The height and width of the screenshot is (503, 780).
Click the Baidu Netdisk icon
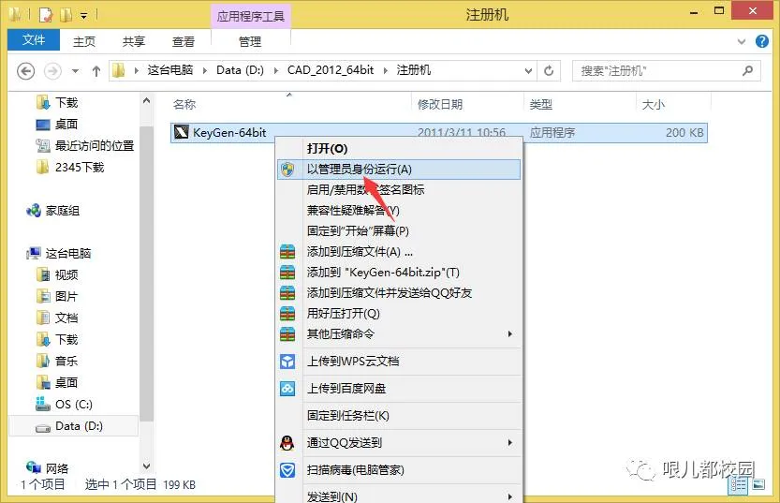click(287, 388)
